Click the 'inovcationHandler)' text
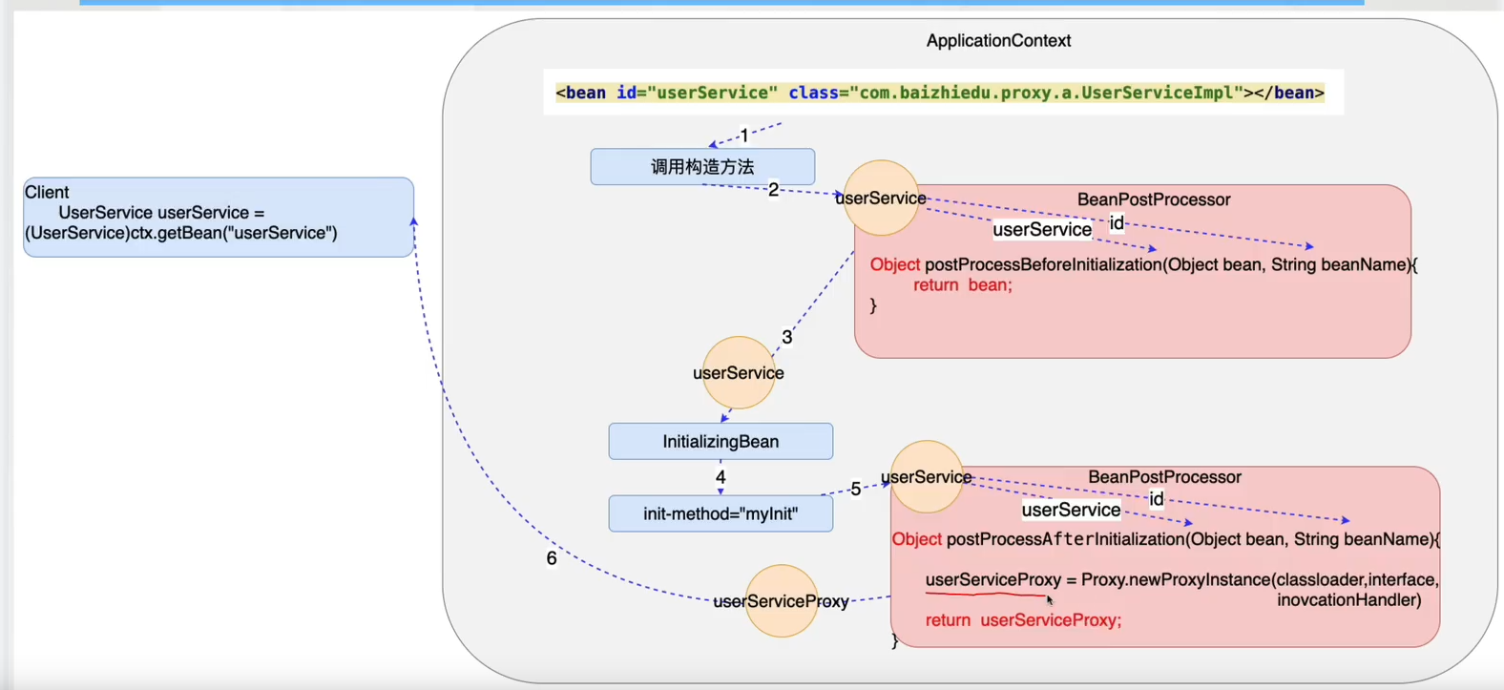This screenshot has height=690, width=1504. tap(1349, 599)
